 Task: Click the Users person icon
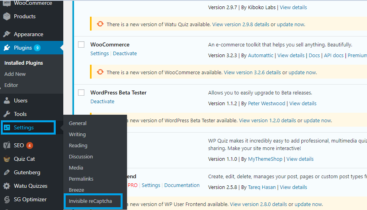pos(6,100)
